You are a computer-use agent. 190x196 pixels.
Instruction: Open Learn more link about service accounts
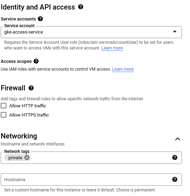(112, 48)
